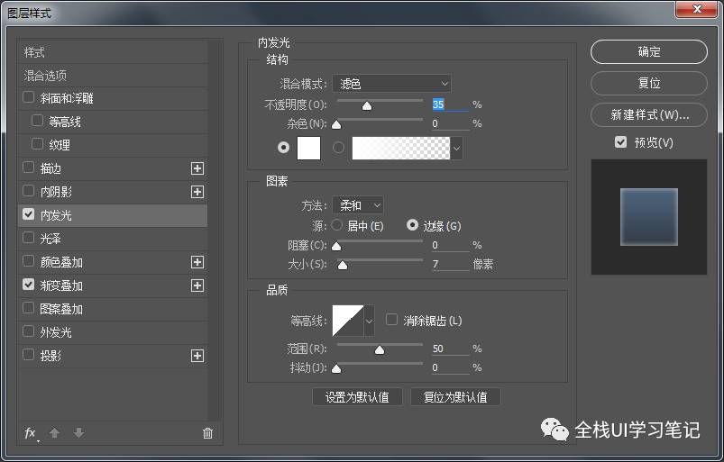
Task: Click the move effect up arrow
Action: pos(54,433)
